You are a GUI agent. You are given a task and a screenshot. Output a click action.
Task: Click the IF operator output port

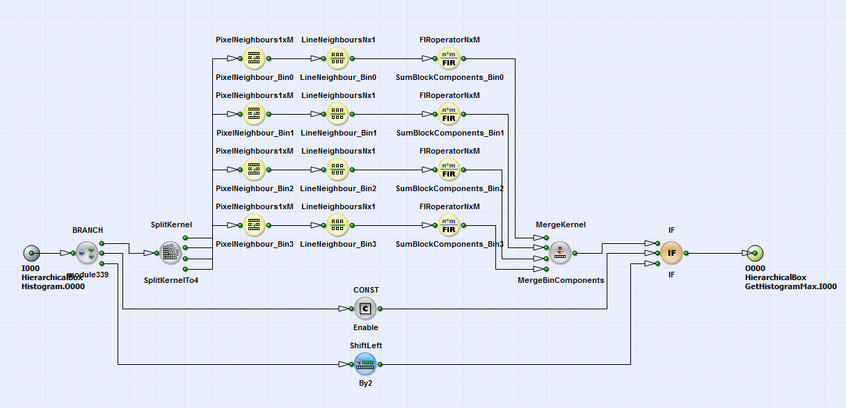click(686, 253)
